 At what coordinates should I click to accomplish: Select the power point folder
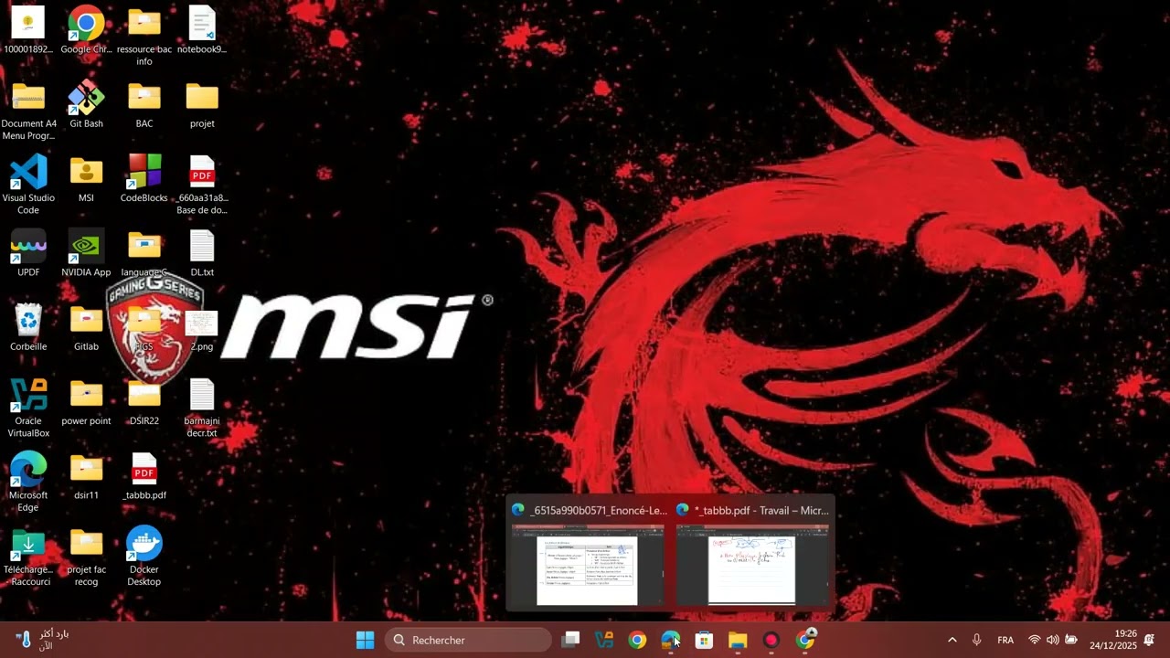point(86,400)
